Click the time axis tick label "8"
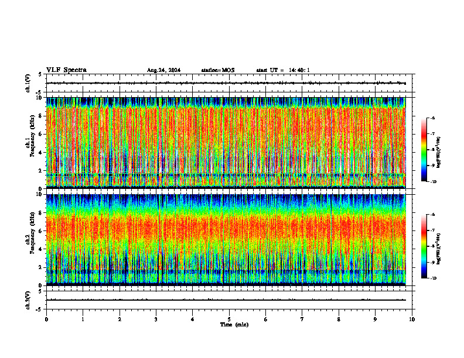This screenshot has height=358, width=464. 339,319
